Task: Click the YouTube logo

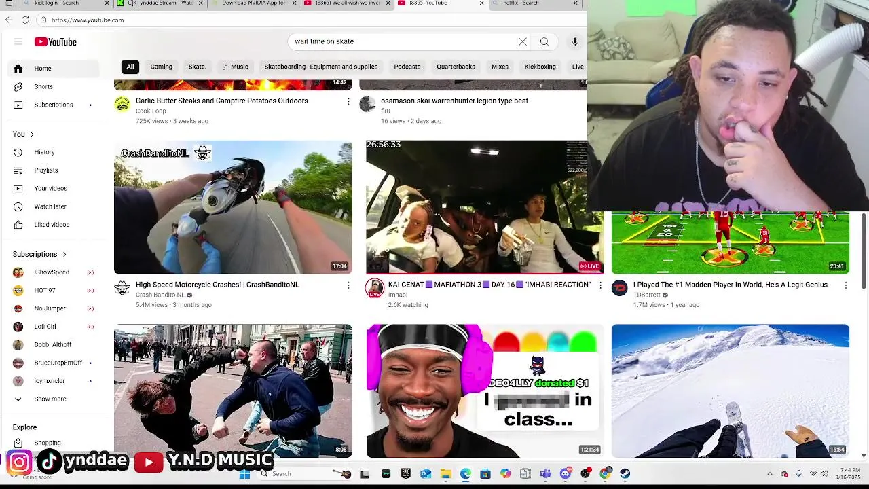Action: (x=56, y=42)
